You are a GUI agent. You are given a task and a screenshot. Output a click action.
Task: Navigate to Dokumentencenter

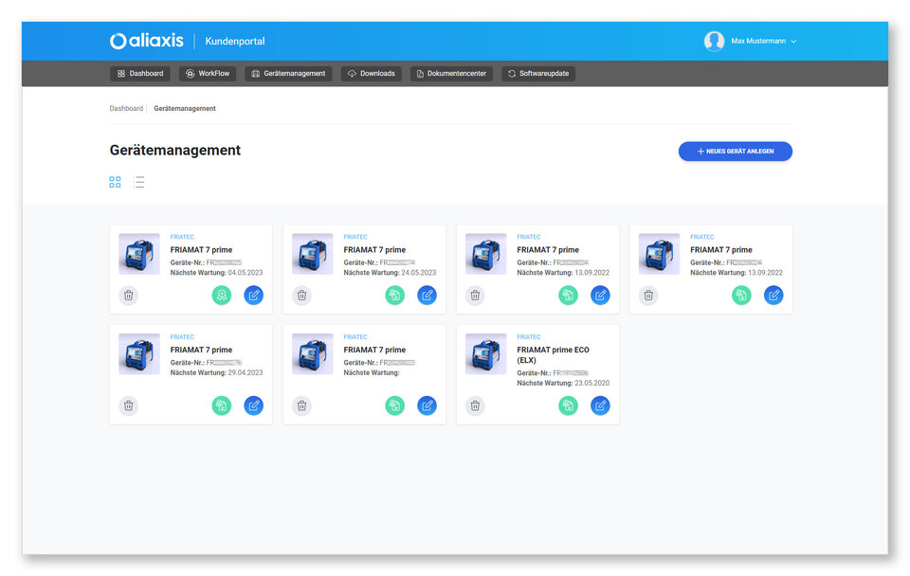tap(451, 74)
